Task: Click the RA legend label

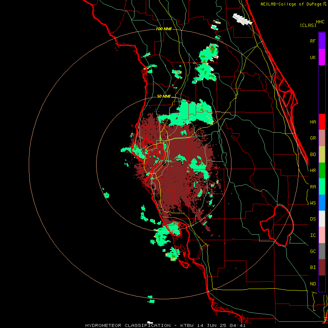Action: pyautogui.click(x=313, y=187)
